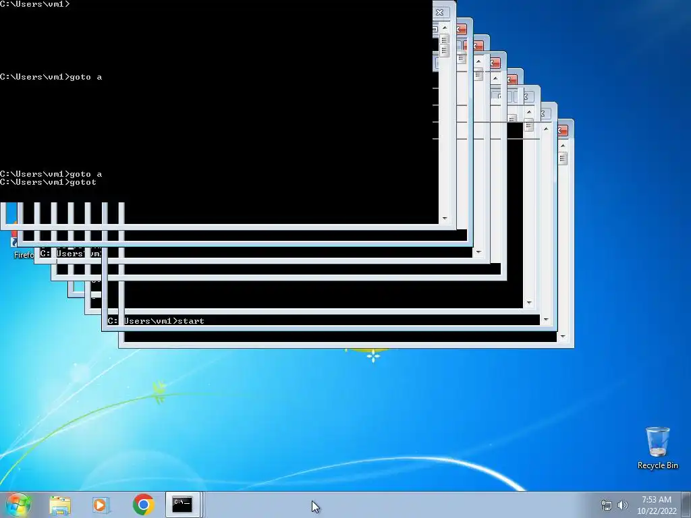The image size is (691, 518).
Task: Select the partly hidden Firefox desktop shortcut
Action: pyautogui.click(x=22, y=249)
